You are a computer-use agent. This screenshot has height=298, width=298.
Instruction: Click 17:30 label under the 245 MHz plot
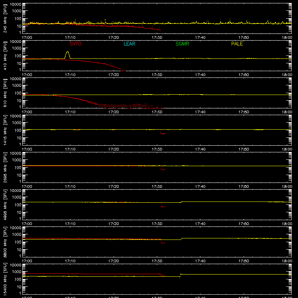[157, 38]
